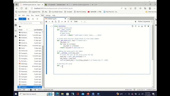This screenshot has width=170, height=96.
Task: Select Doc2.docx in file list
Action: pyautogui.click(x=29, y=56)
